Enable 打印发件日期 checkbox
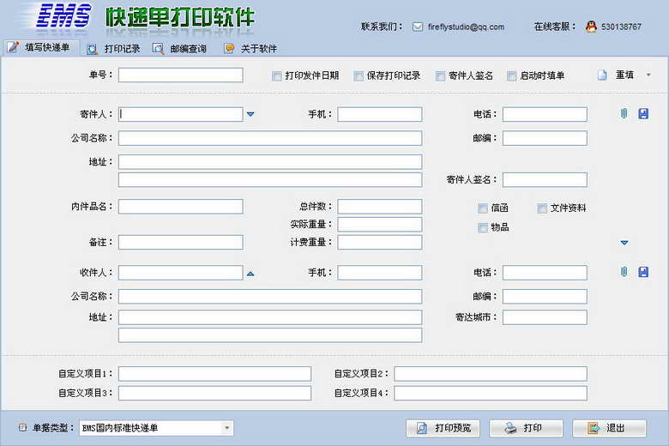669x446 pixels. (277, 76)
